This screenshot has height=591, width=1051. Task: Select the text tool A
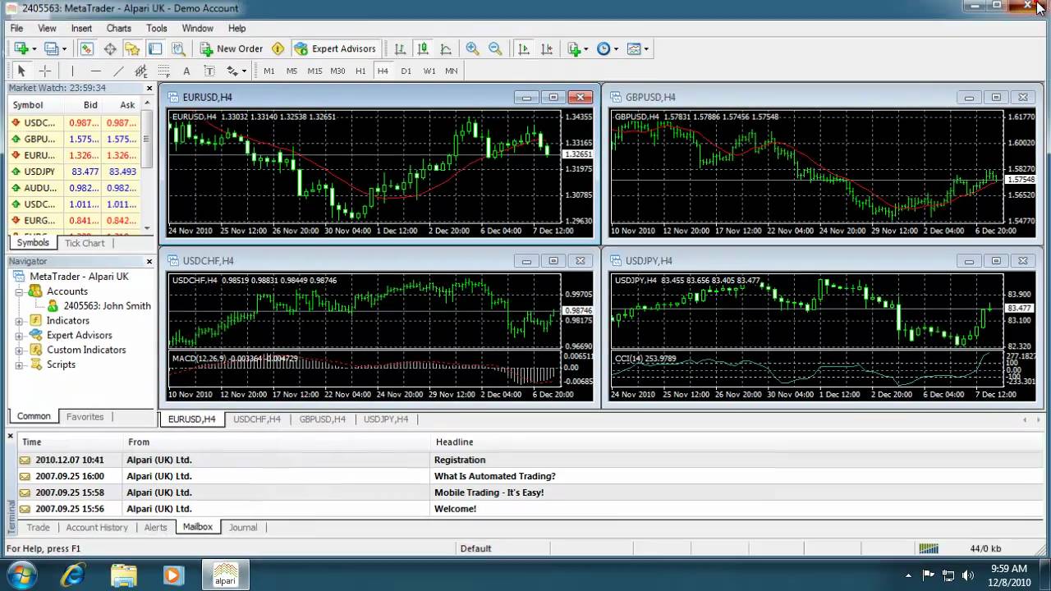coord(186,71)
